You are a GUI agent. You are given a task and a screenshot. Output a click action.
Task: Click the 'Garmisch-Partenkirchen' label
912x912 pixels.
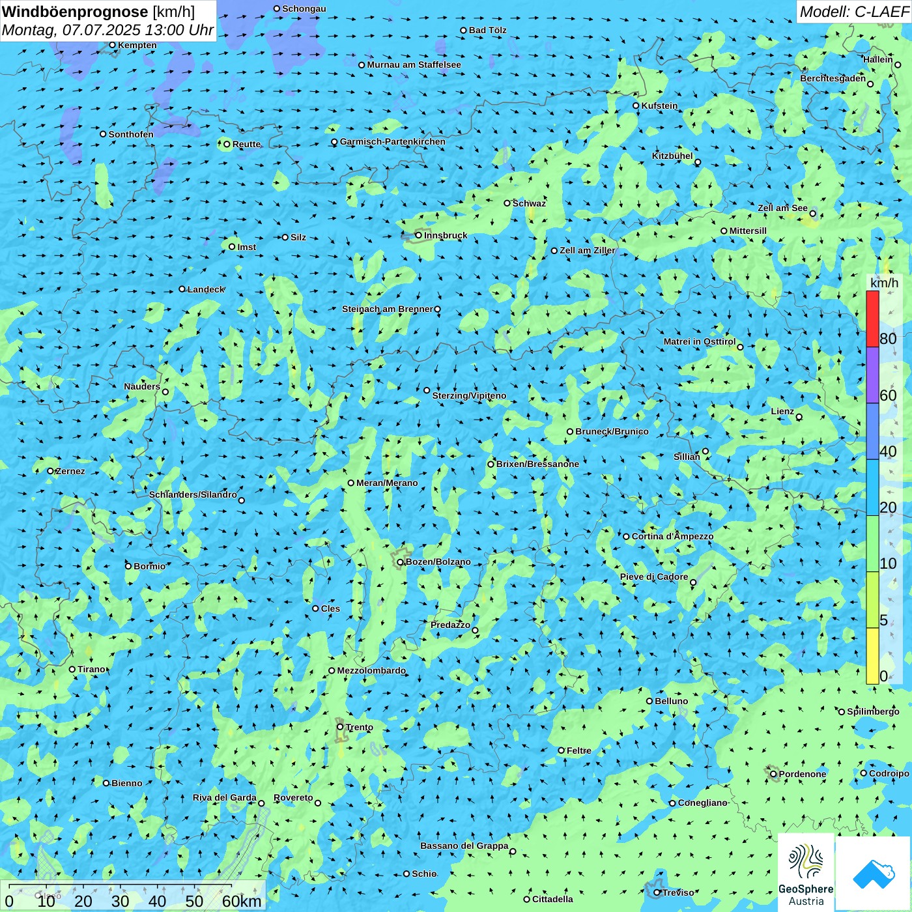[x=393, y=141]
